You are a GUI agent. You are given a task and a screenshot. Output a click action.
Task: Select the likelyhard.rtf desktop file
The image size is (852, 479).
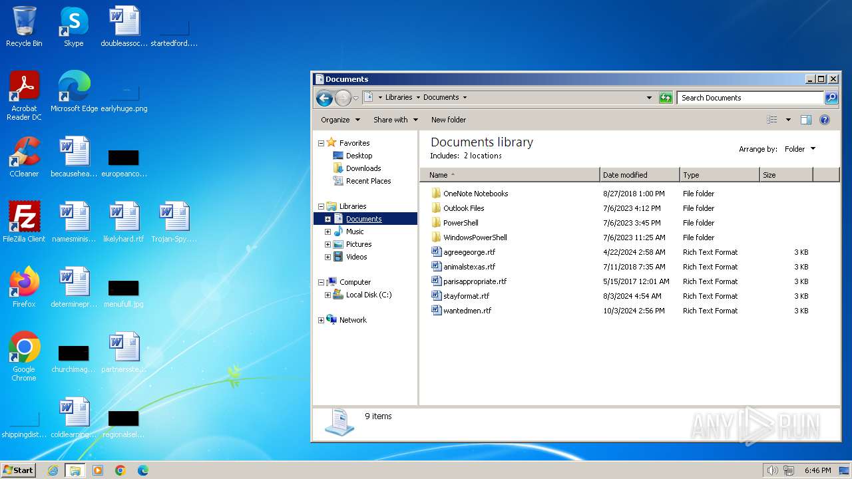(x=124, y=222)
